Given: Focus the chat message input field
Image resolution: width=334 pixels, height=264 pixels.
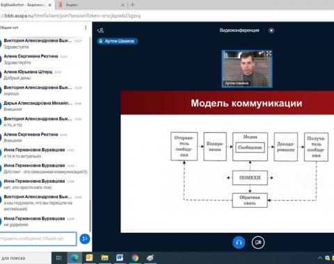Looking at the screenshot, I should [38, 238].
